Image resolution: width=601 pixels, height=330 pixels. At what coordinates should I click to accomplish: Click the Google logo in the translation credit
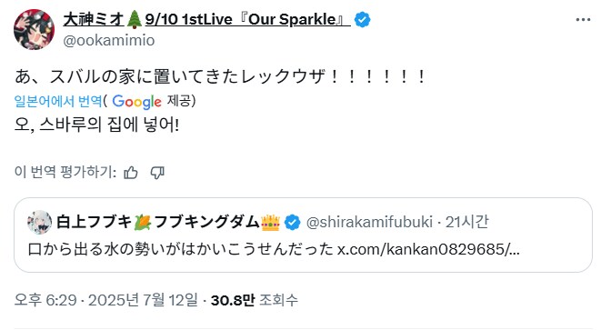pos(136,102)
